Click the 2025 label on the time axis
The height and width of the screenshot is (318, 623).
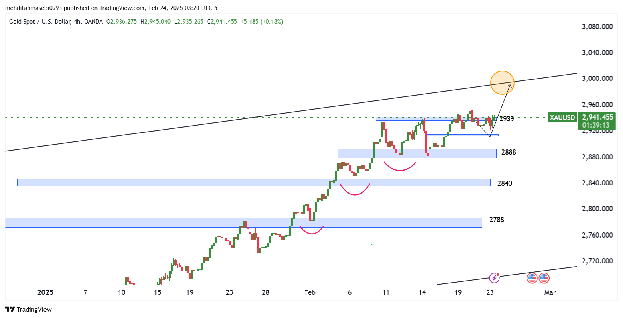pyautogui.click(x=45, y=292)
